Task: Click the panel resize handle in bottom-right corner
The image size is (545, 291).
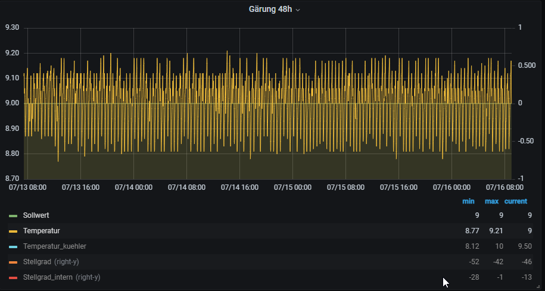Action: 538,286
